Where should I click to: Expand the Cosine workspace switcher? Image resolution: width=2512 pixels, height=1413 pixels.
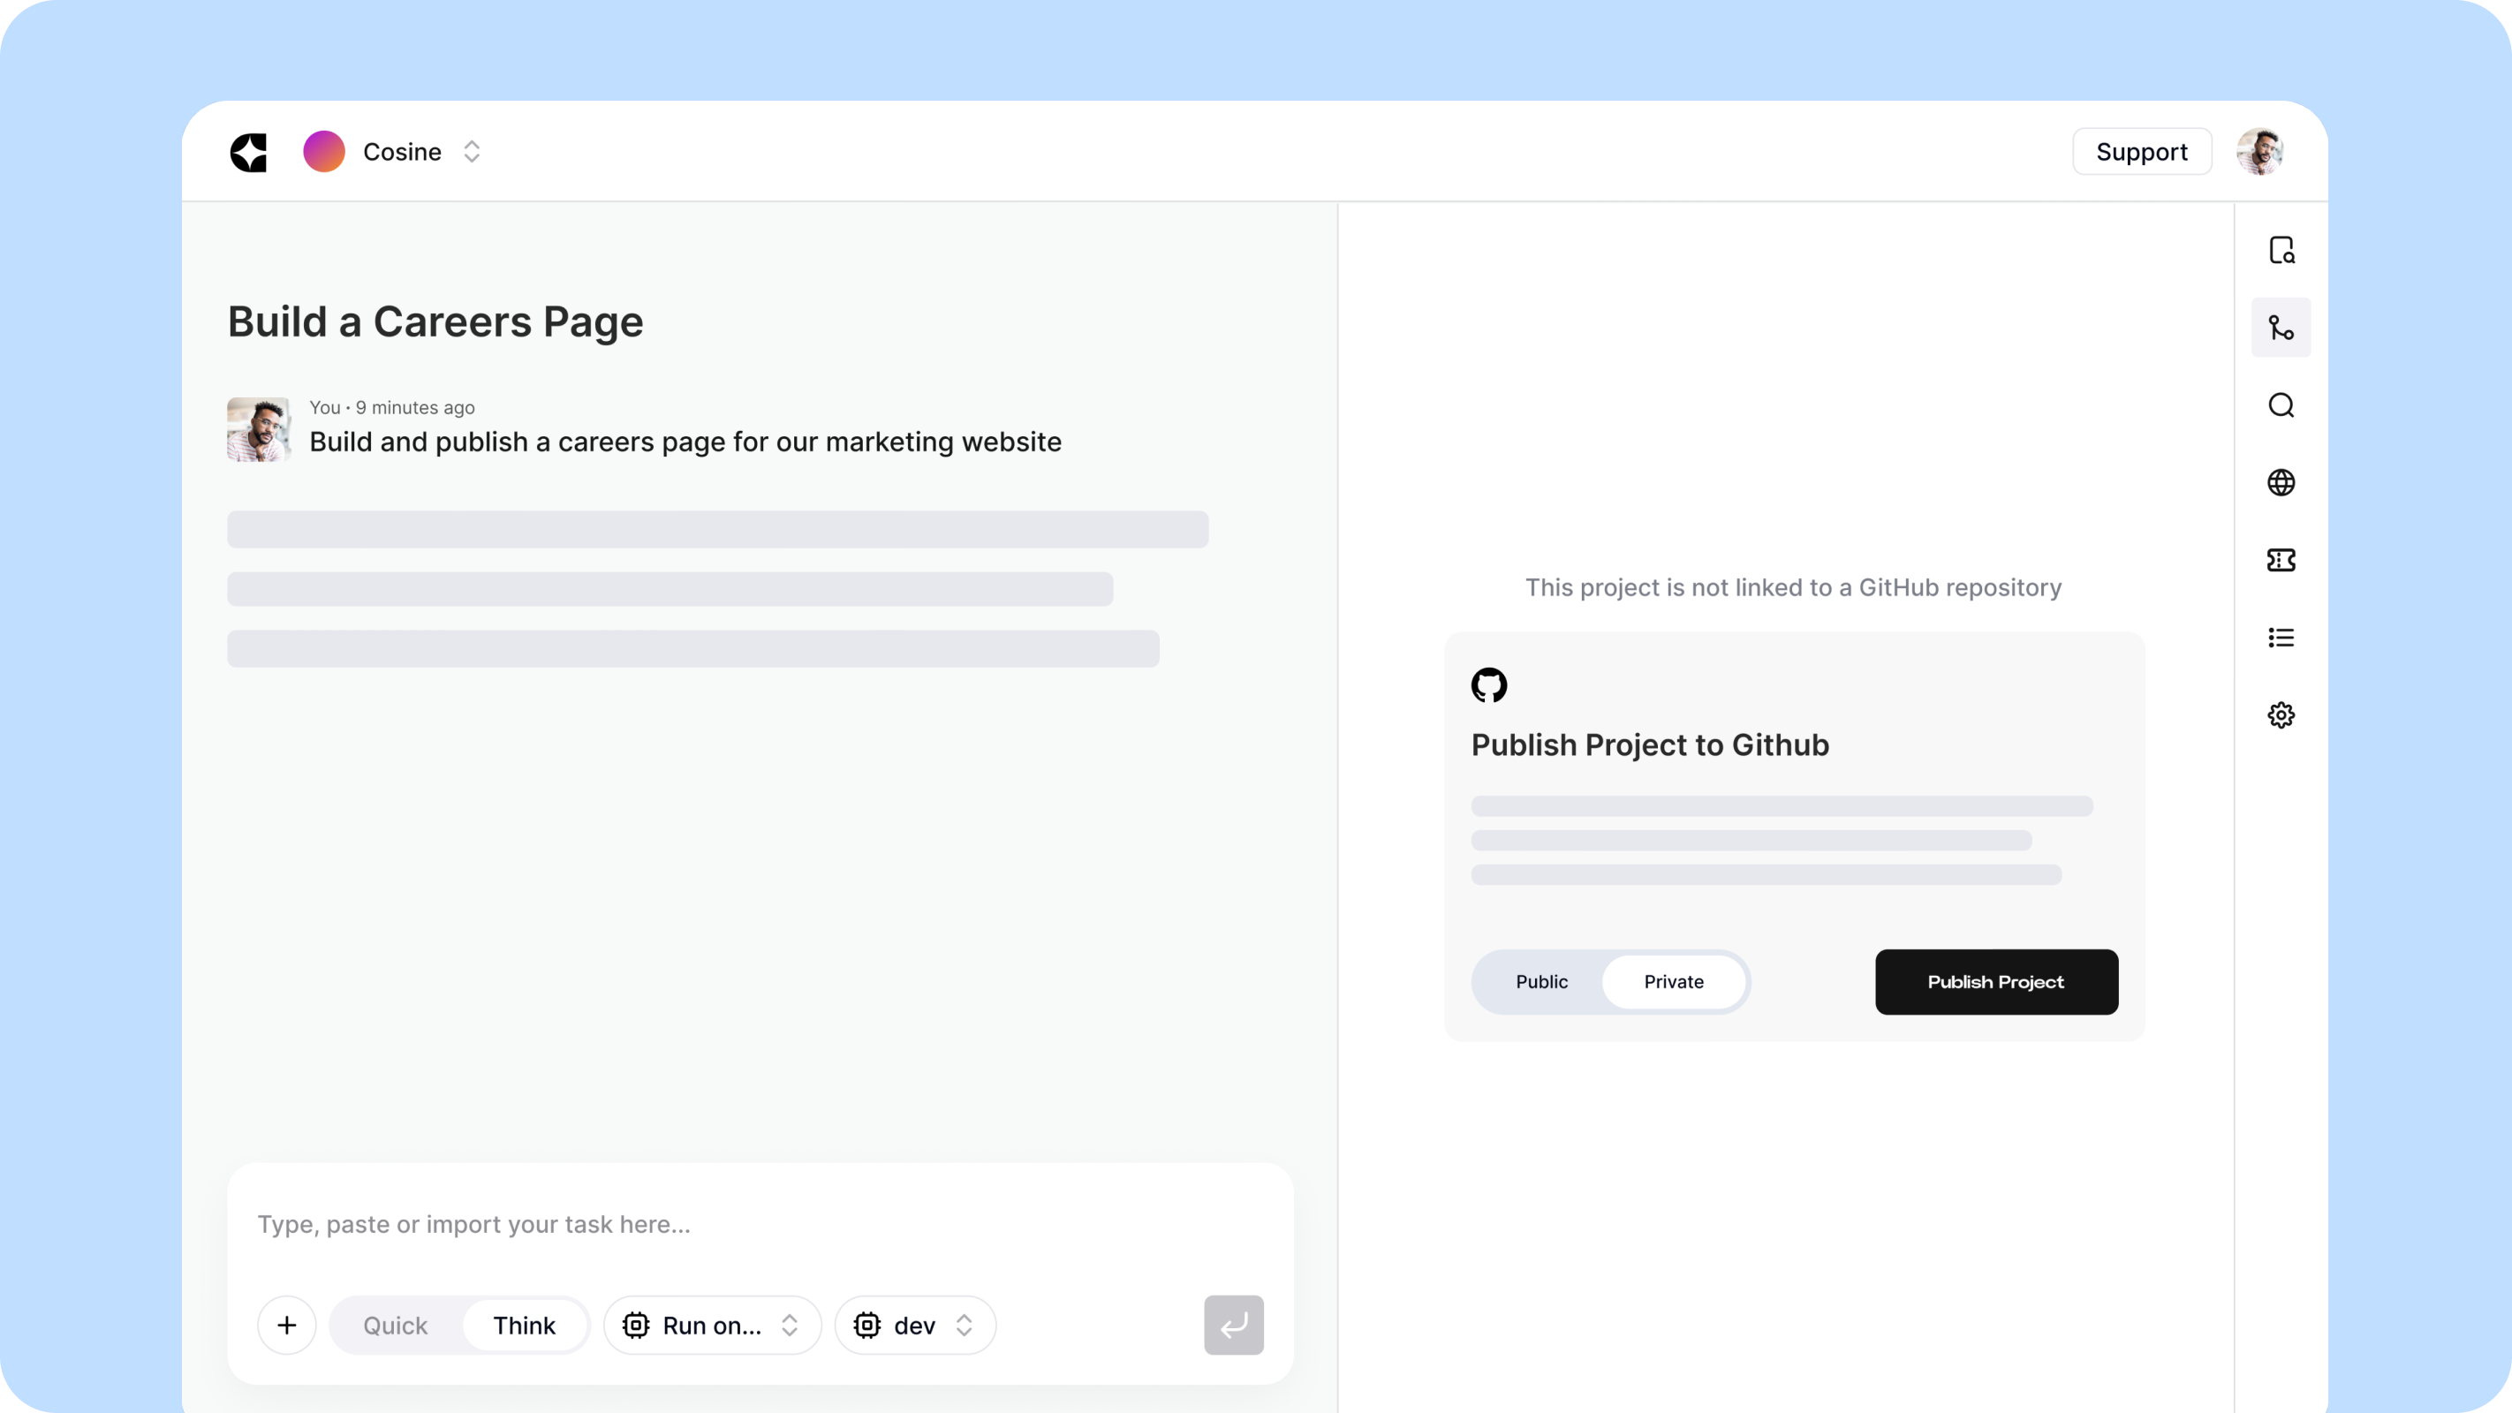pos(471,152)
